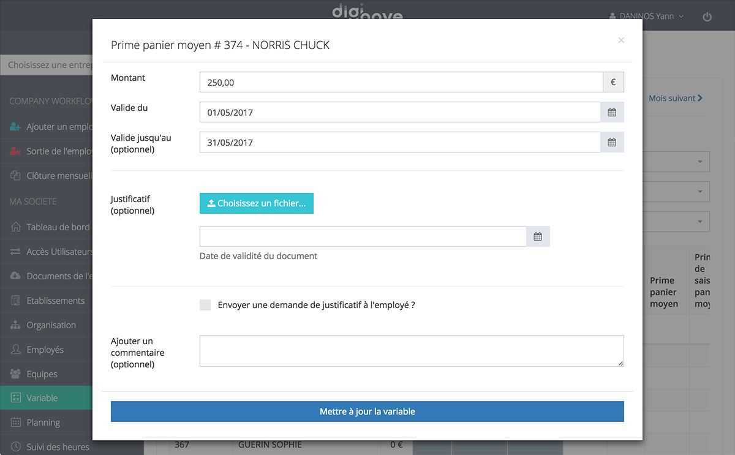Click the power logout icon

707,17
